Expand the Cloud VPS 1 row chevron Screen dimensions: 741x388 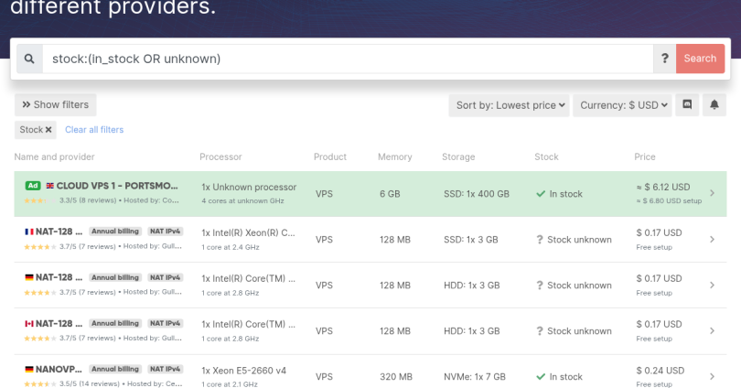coord(713,194)
